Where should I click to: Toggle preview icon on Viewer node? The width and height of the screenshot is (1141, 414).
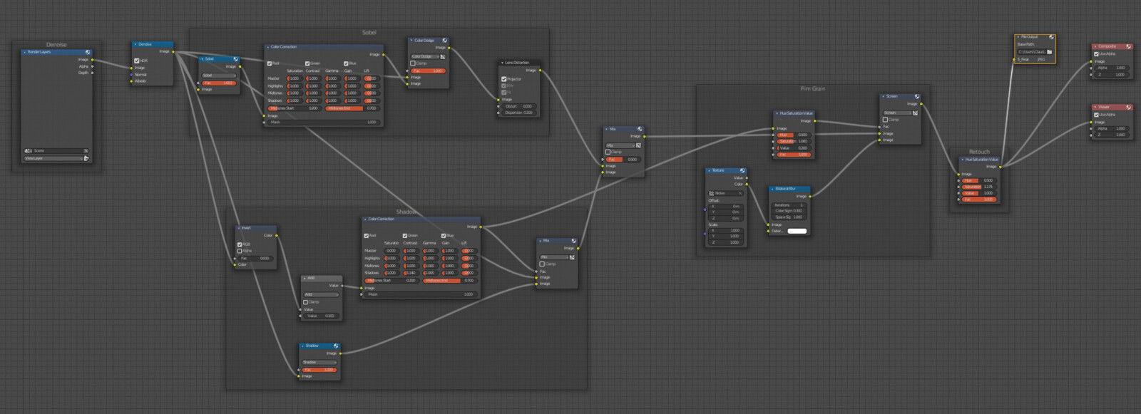pos(1129,108)
